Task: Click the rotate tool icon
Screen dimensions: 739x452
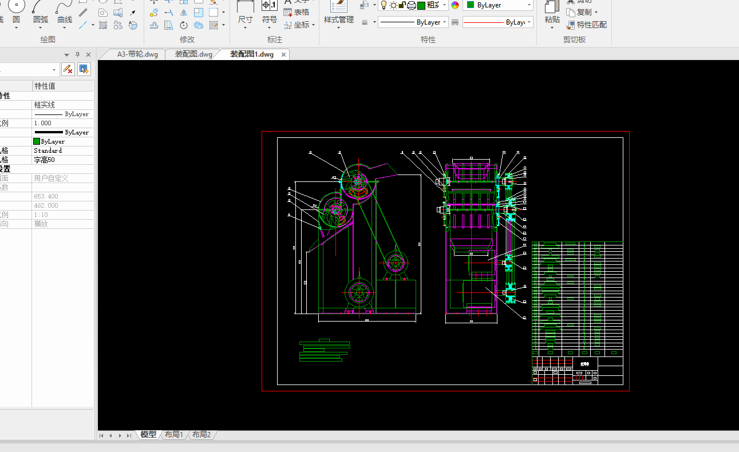Action: [183, 25]
